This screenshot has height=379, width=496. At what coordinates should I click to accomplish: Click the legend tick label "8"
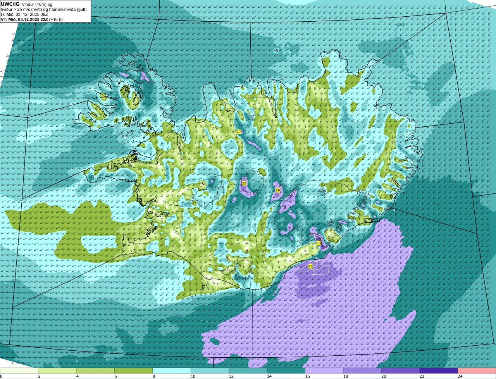tap(153, 376)
